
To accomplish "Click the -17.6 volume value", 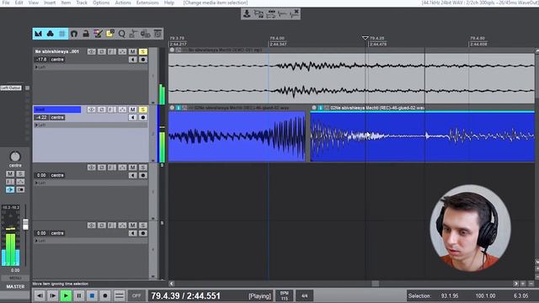I will [x=41, y=60].
